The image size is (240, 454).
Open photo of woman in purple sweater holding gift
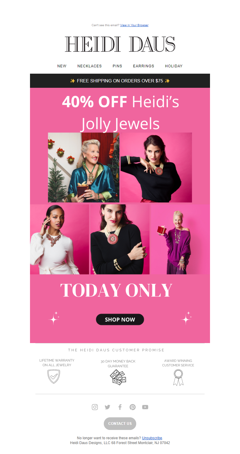pyautogui.click(x=180, y=239)
